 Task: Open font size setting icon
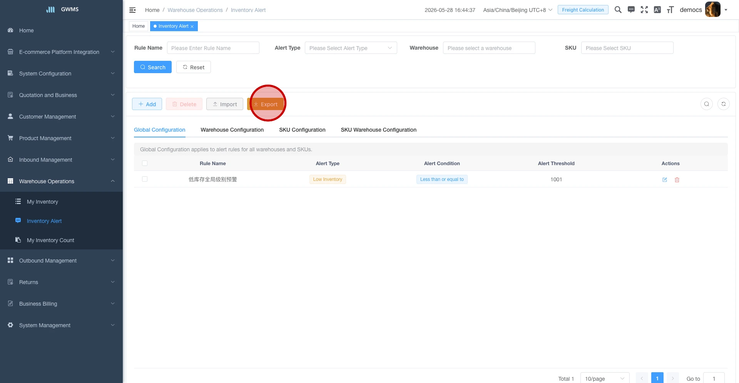[x=670, y=10]
